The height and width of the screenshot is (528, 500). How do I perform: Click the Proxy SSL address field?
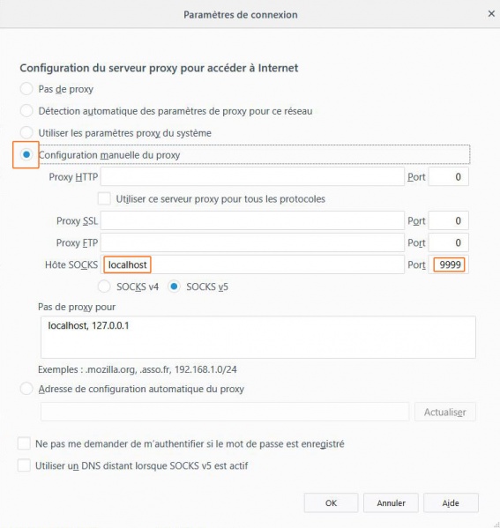pyautogui.click(x=252, y=220)
